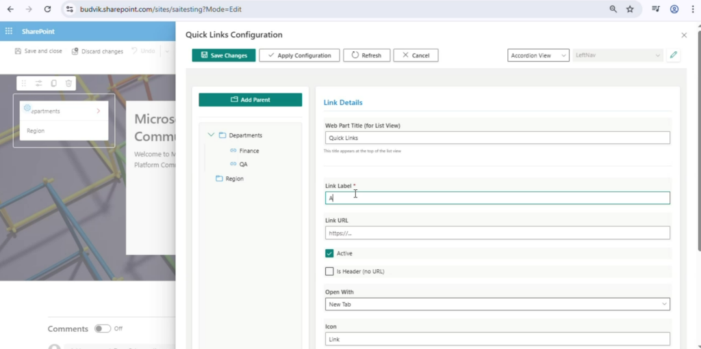Click the duplicate web part icon

pos(53,83)
